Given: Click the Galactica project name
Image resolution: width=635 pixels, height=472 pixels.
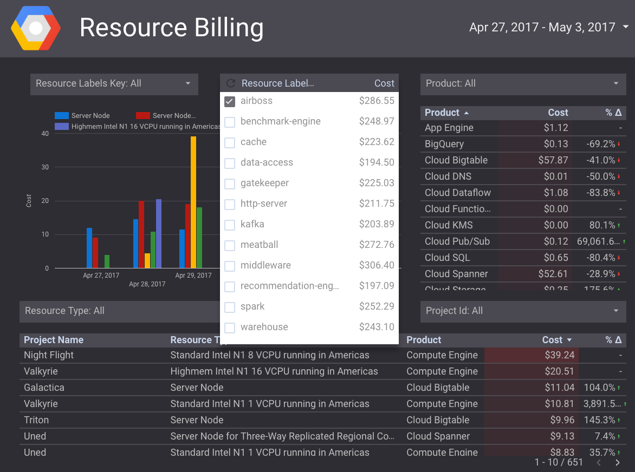Looking at the screenshot, I should click(x=44, y=388).
